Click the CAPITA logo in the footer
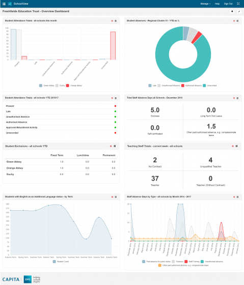Screen dimensions: 244x285 pos(11,279)
